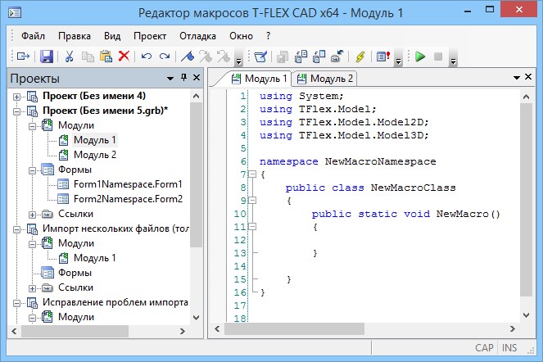The height and width of the screenshot is (362, 543).
Task: Click the error list icon with exclamation
Action: pos(383,57)
